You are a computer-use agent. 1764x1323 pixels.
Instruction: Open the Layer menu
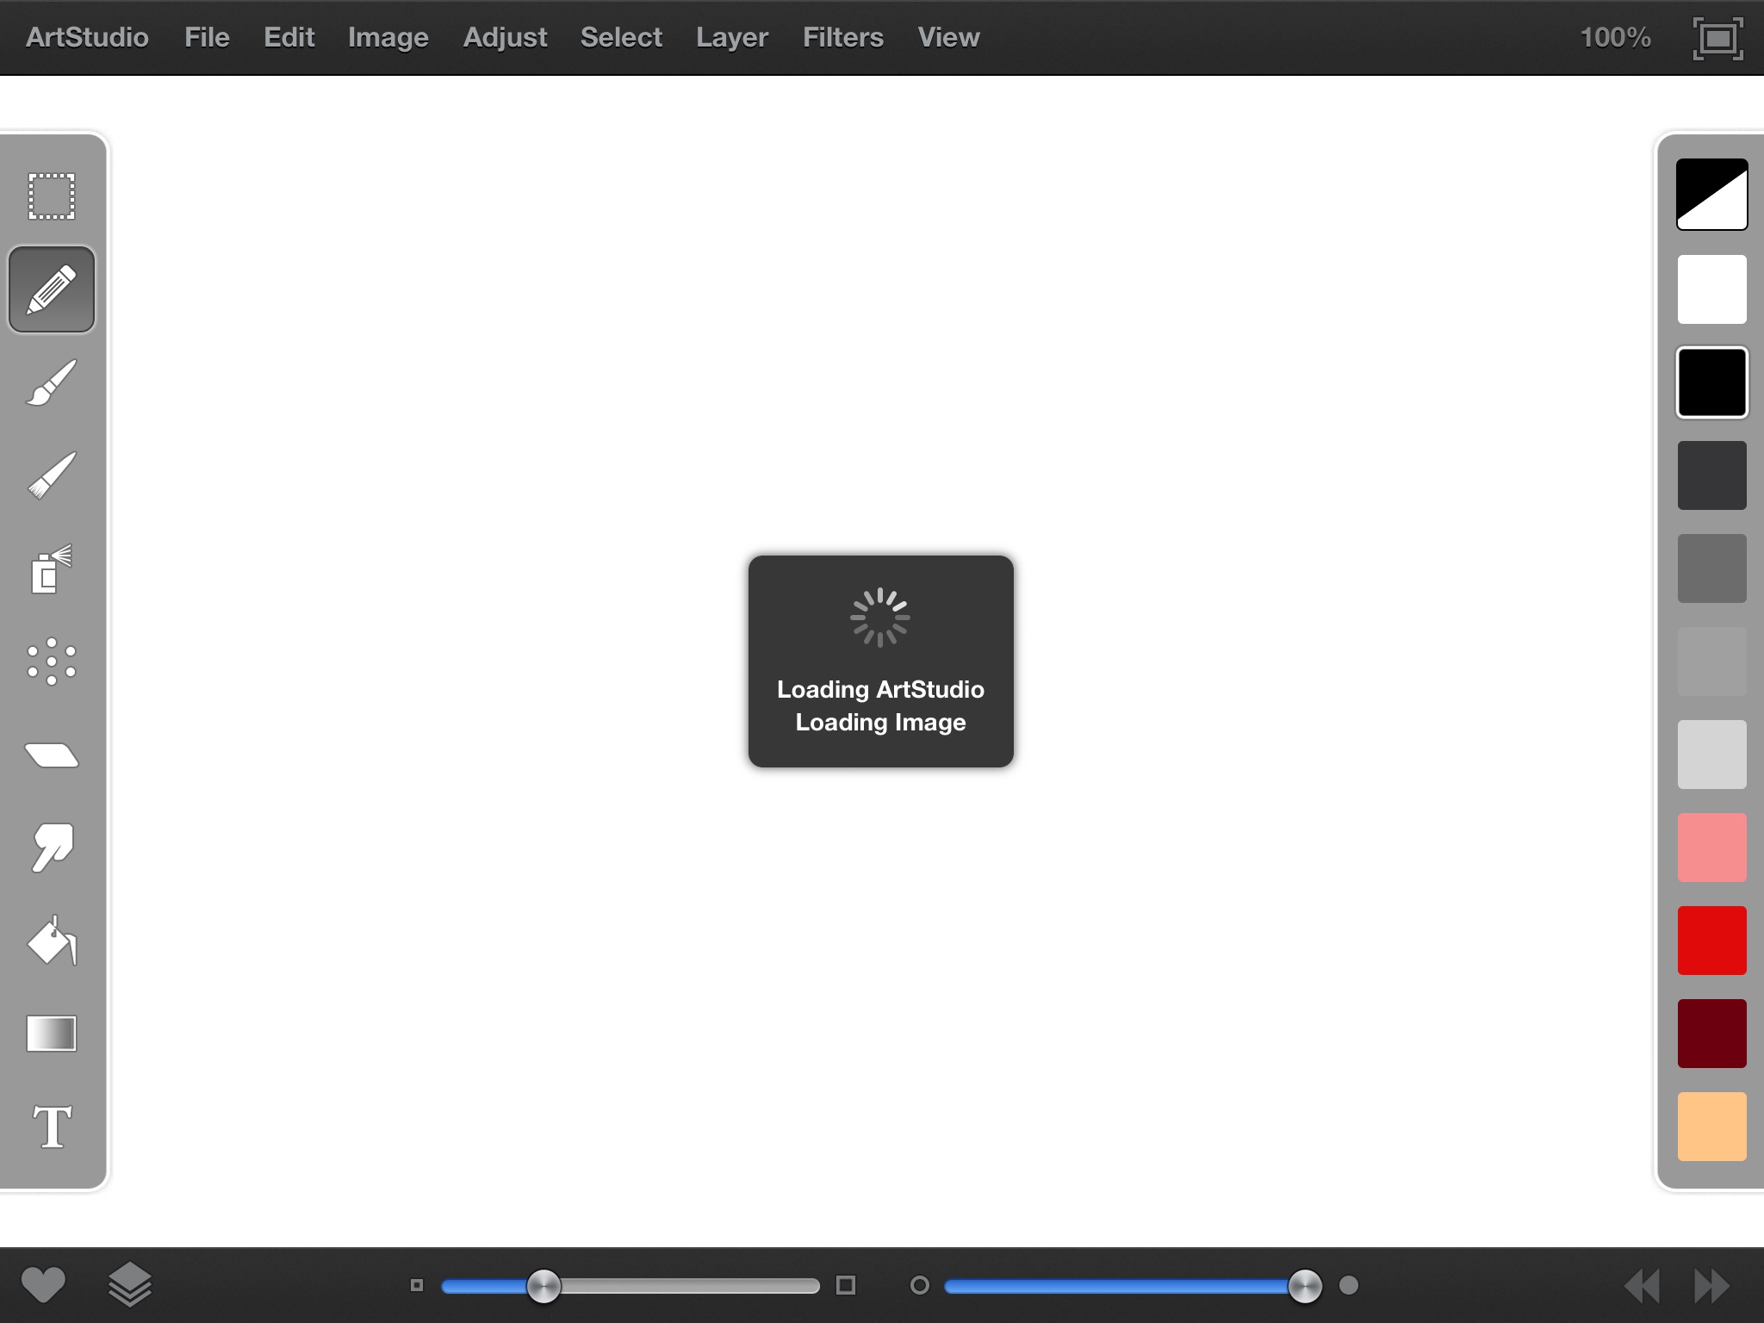pos(731,38)
